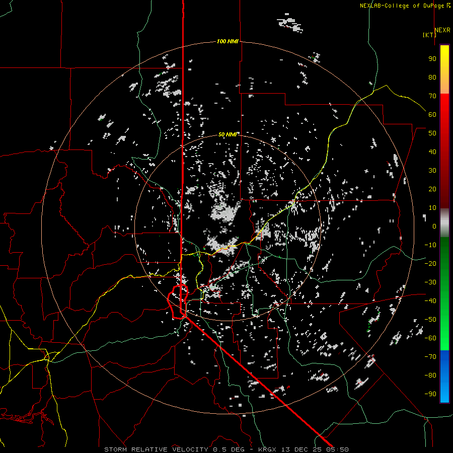The height and width of the screenshot is (453, 453).
Task: Click the 100 NMI range ring label
Action: pos(228,41)
